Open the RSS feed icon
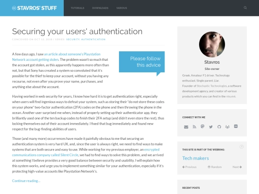259x194 pixels. coord(194,126)
